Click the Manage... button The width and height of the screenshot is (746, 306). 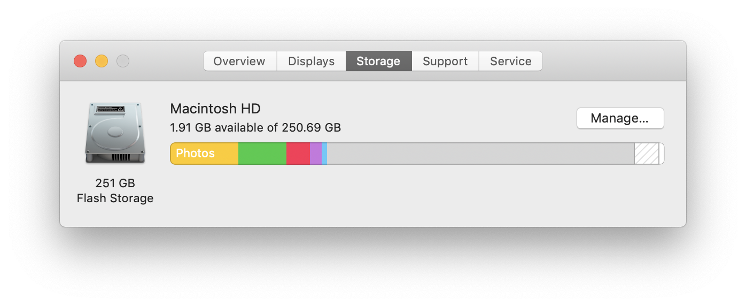620,118
